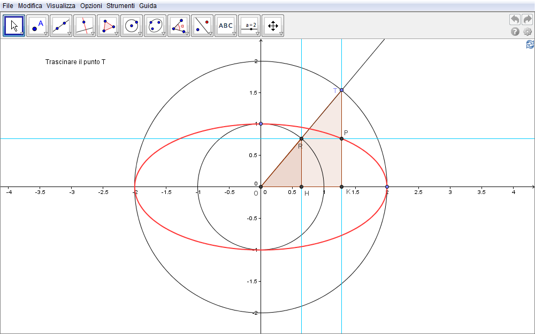This screenshot has height=334, width=535.
Task: Open the Strumenti menu
Action: point(120,5)
